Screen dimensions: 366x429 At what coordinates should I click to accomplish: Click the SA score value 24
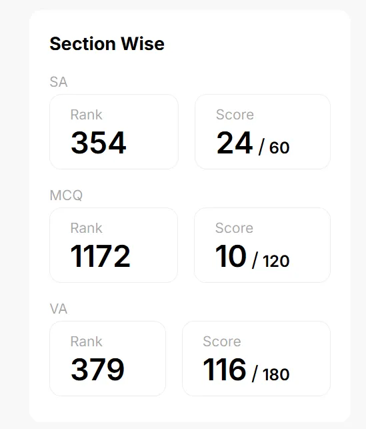pos(234,143)
